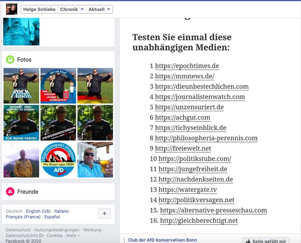The image size is (301, 243).
Task: Follow the gleichberechtigt.net link
Action: click(199, 221)
